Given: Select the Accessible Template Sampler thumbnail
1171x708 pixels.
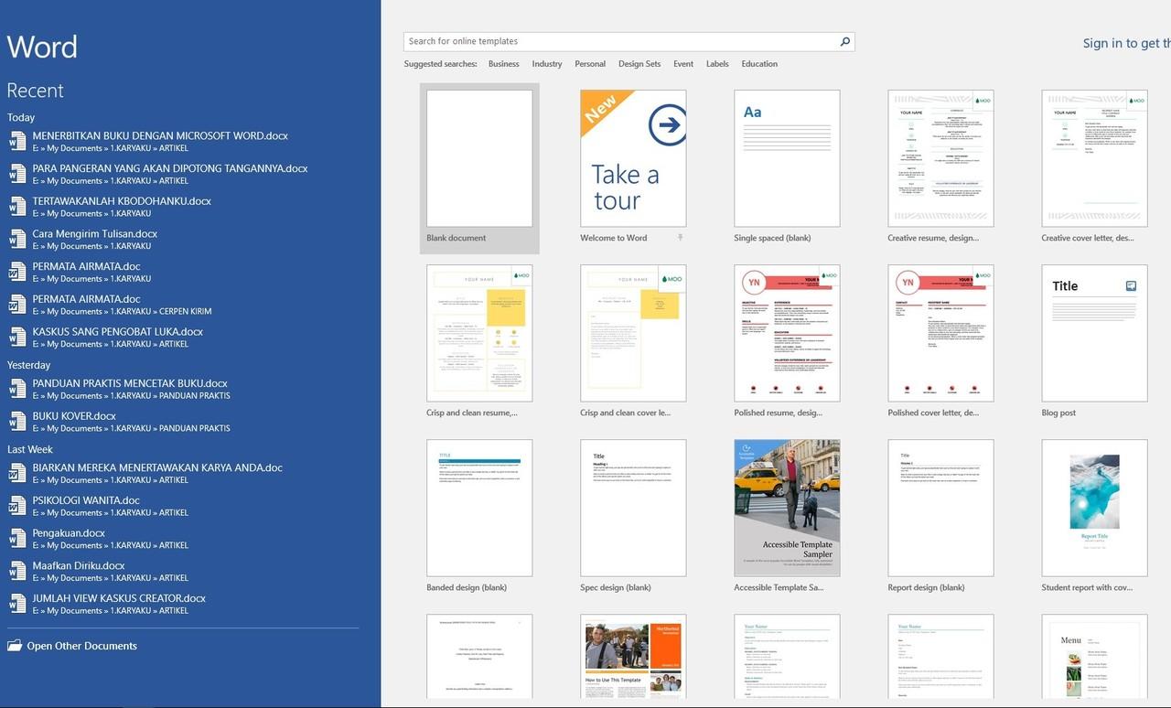Looking at the screenshot, I should [x=787, y=508].
